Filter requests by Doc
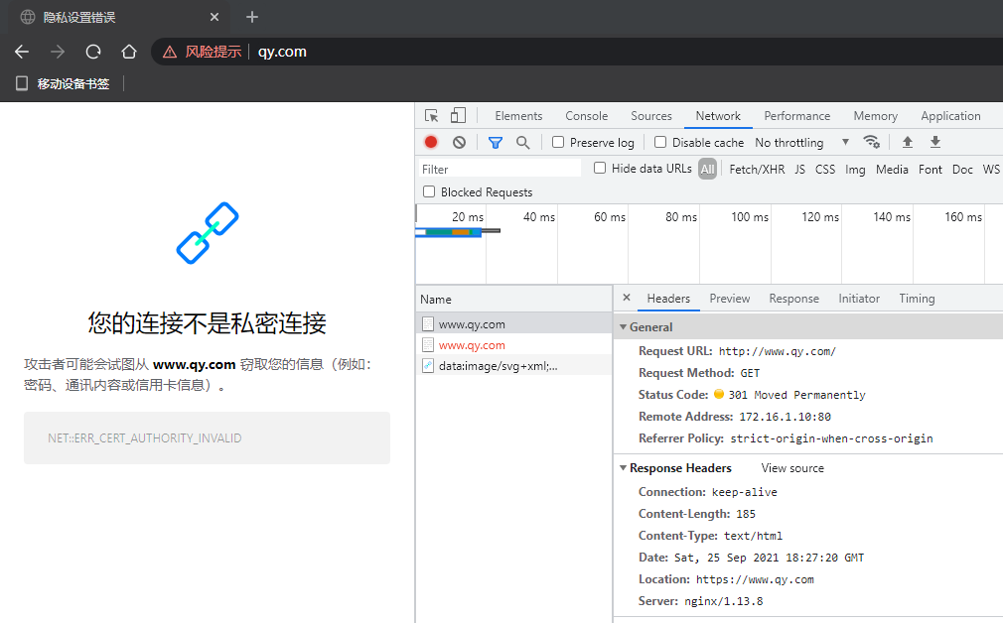Screen dimensions: 1003x623 962,170
